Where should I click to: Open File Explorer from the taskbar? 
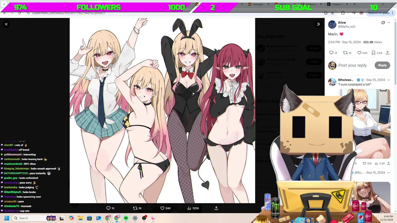[x=80, y=218]
